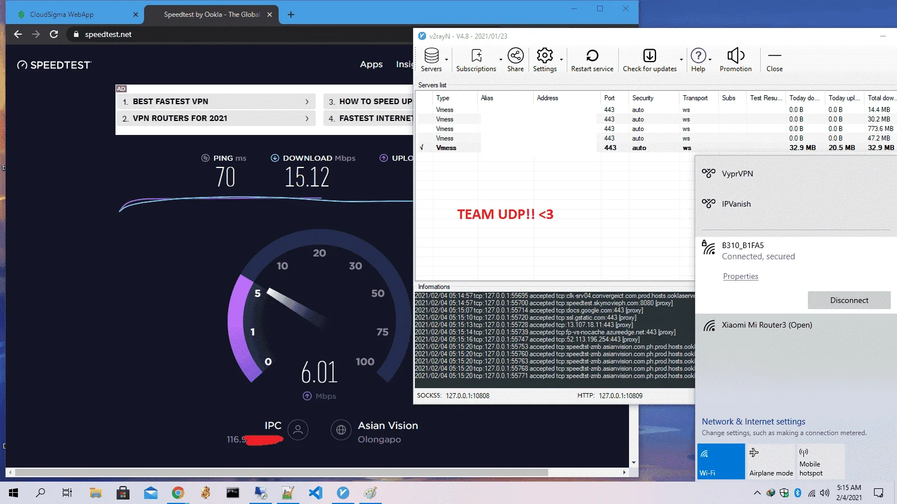Viewport: 897px width, 504px height.
Task: Open Network & Internet settings
Action: point(753,422)
